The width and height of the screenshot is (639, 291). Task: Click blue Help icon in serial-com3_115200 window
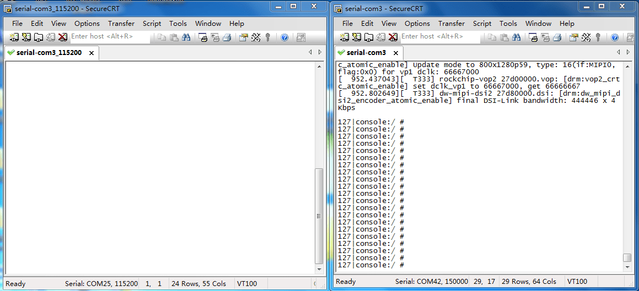[284, 37]
